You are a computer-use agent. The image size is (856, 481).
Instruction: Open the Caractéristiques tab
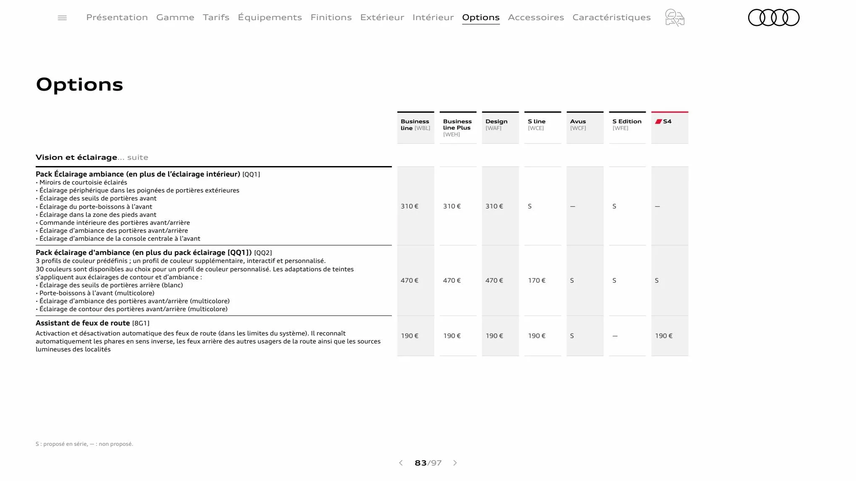tap(611, 17)
